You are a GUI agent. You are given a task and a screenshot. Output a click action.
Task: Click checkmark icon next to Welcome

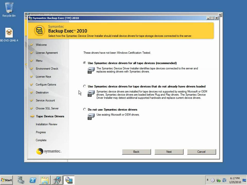pyautogui.click(x=32, y=44)
